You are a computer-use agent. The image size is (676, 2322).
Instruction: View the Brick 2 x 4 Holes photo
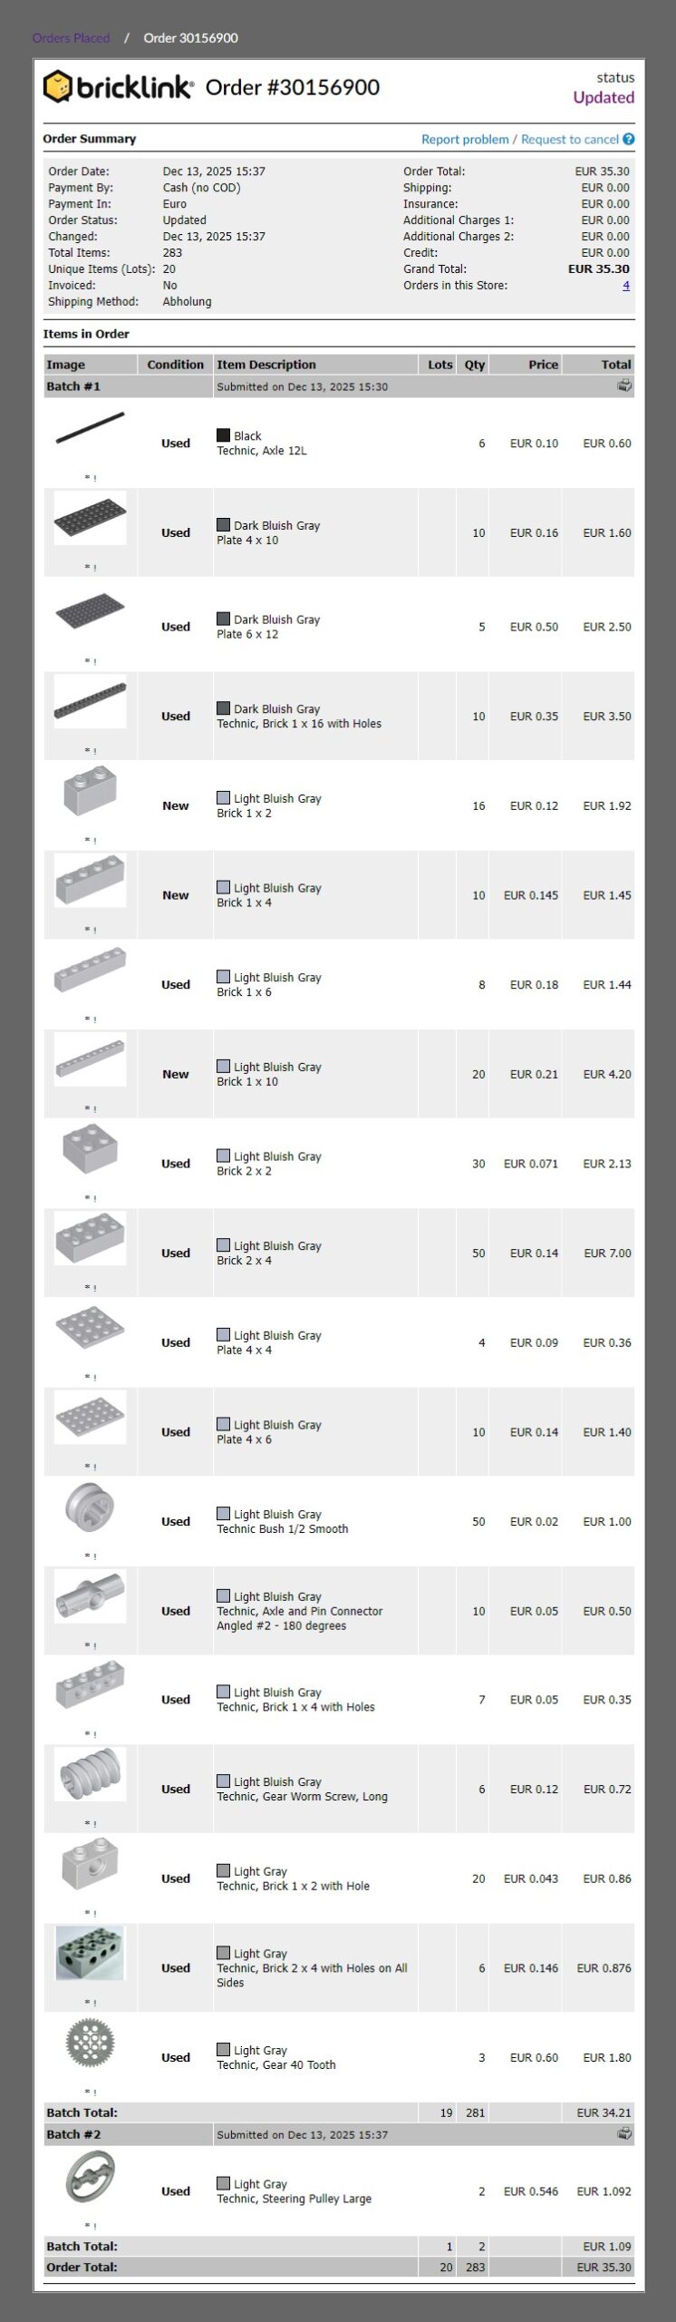(x=90, y=1953)
